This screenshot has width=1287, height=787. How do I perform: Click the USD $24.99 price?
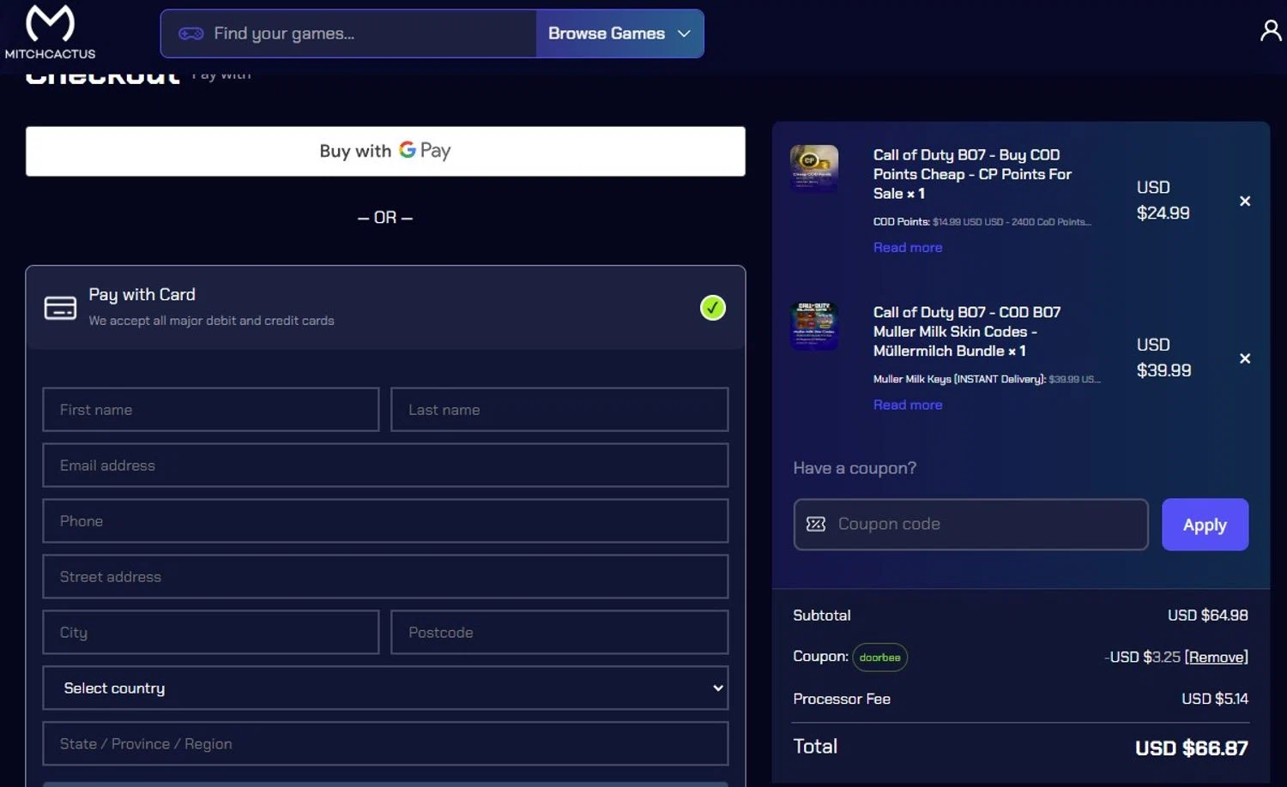1163,200
